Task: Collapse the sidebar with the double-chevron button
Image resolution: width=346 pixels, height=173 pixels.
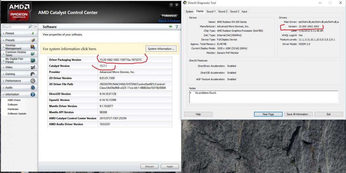Action: click(x=35, y=27)
